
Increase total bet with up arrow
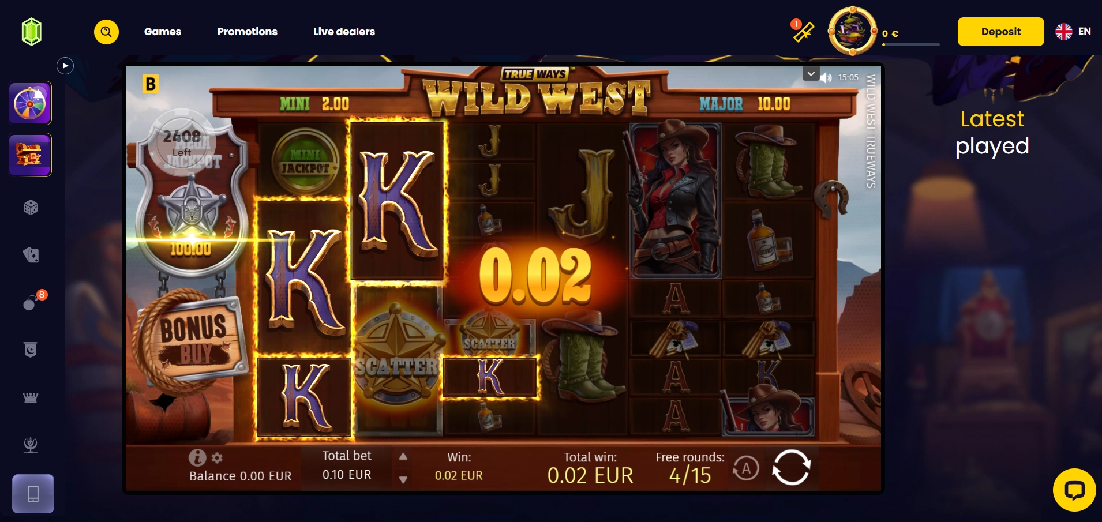[x=403, y=456]
